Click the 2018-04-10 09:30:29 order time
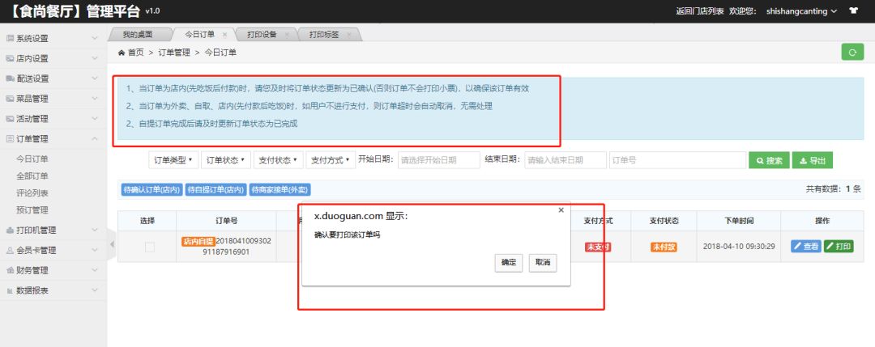 [739, 246]
